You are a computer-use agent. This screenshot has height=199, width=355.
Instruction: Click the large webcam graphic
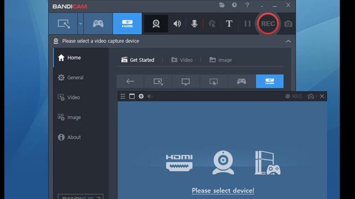click(223, 163)
